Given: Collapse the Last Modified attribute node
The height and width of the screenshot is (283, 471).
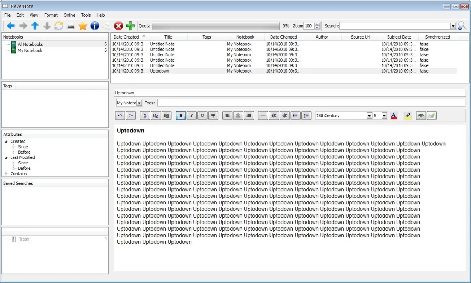Looking at the screenshot, I should point(6,158).
